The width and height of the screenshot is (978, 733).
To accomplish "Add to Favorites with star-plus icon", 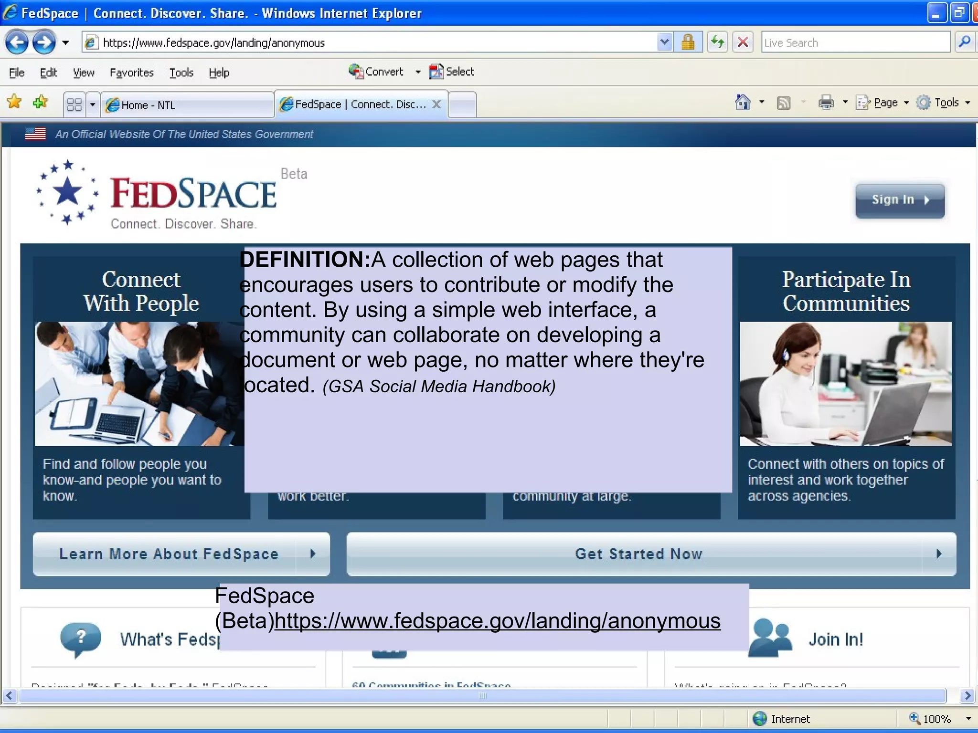I will pos(41,102).
